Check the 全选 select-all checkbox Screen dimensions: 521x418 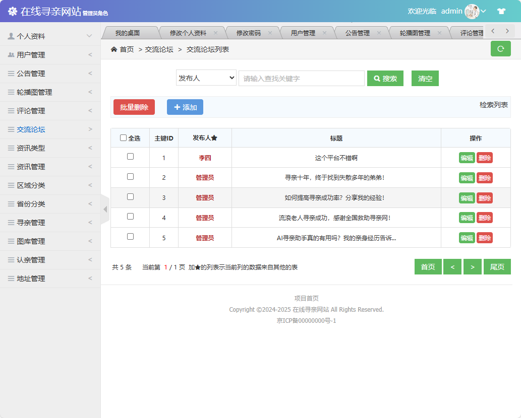tap(123, 137)
